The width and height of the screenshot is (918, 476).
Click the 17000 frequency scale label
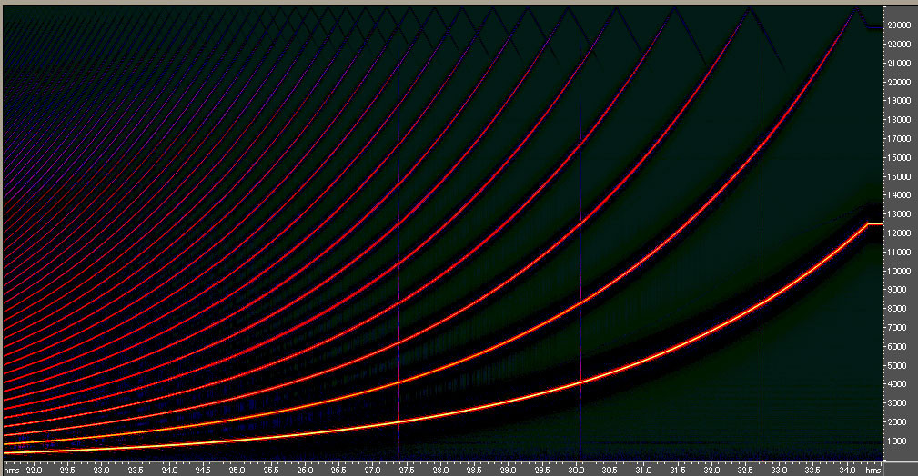901,139
